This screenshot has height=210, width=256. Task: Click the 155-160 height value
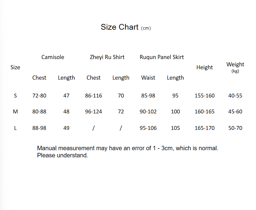[205, 96]
